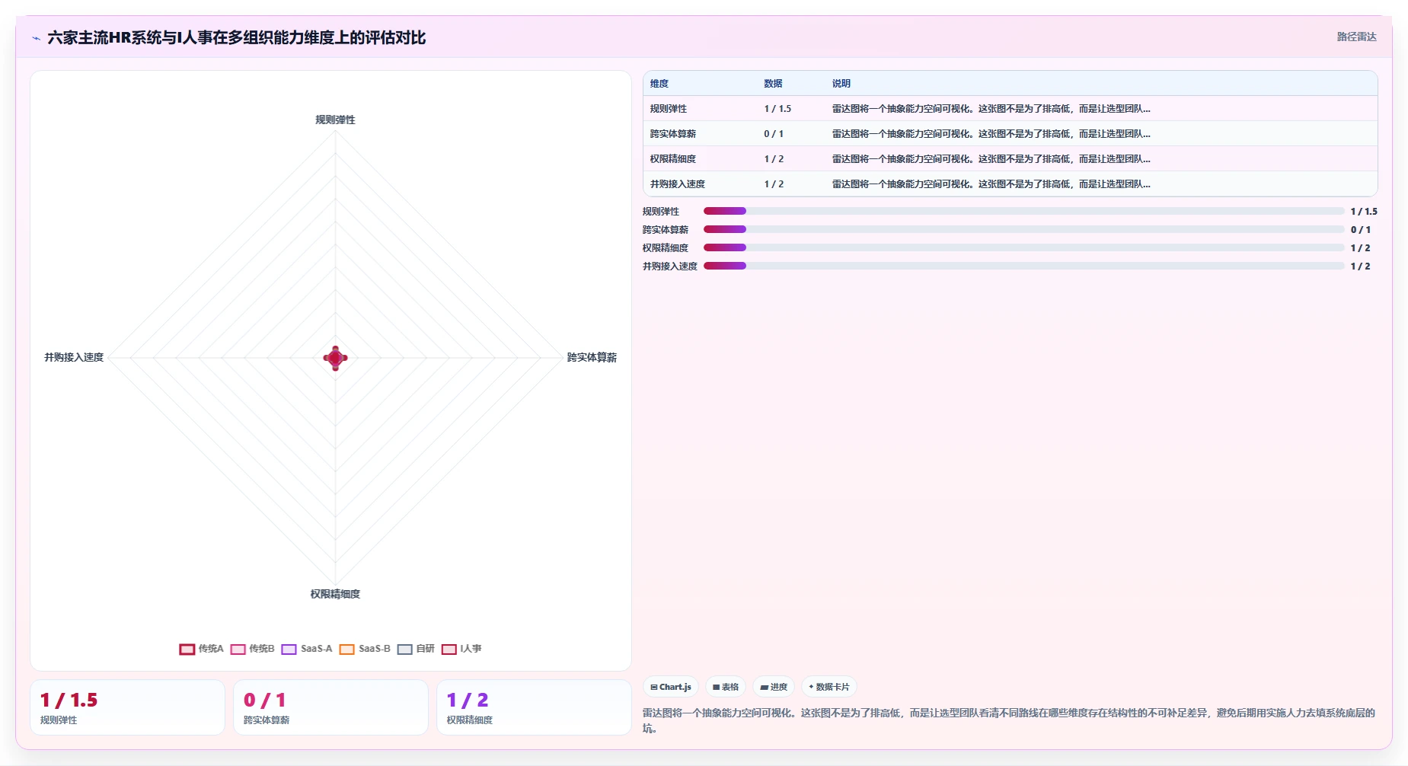The width and height of the screenshot is (1408, 766).
Task: Click the 路径雷达 label in header
Action: pyautogui.click(x=1356, y=37)
